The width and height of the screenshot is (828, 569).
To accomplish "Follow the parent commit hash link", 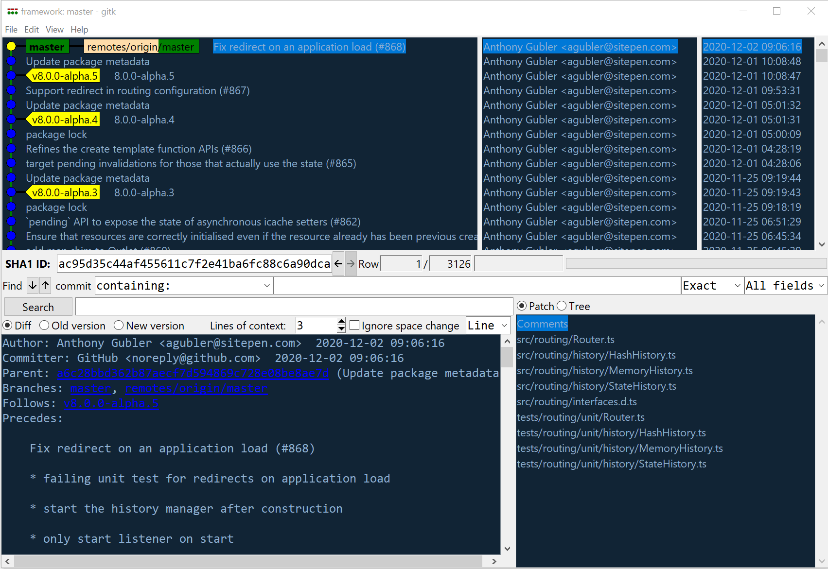I will (193, 373).
